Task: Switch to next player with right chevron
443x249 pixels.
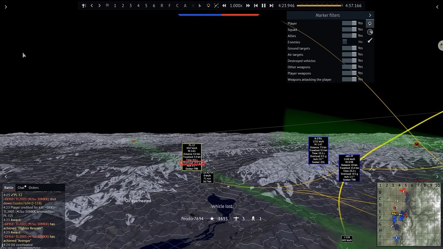Action: tap(99, 6)
